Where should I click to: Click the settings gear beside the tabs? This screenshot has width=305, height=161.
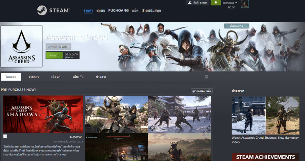[206, 77]
